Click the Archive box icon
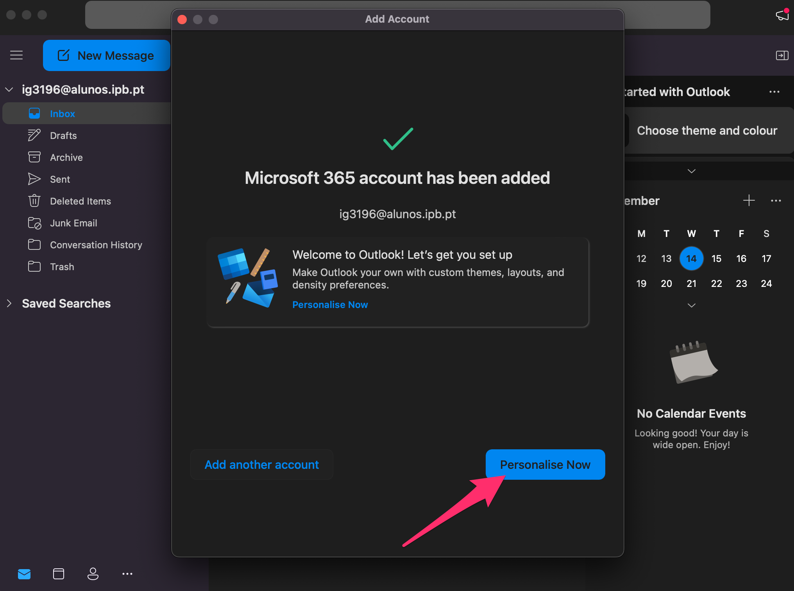Viewport: 794px width, 591px height. coord(34,157)
